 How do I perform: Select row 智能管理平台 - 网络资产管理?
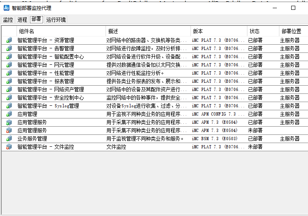155,89
